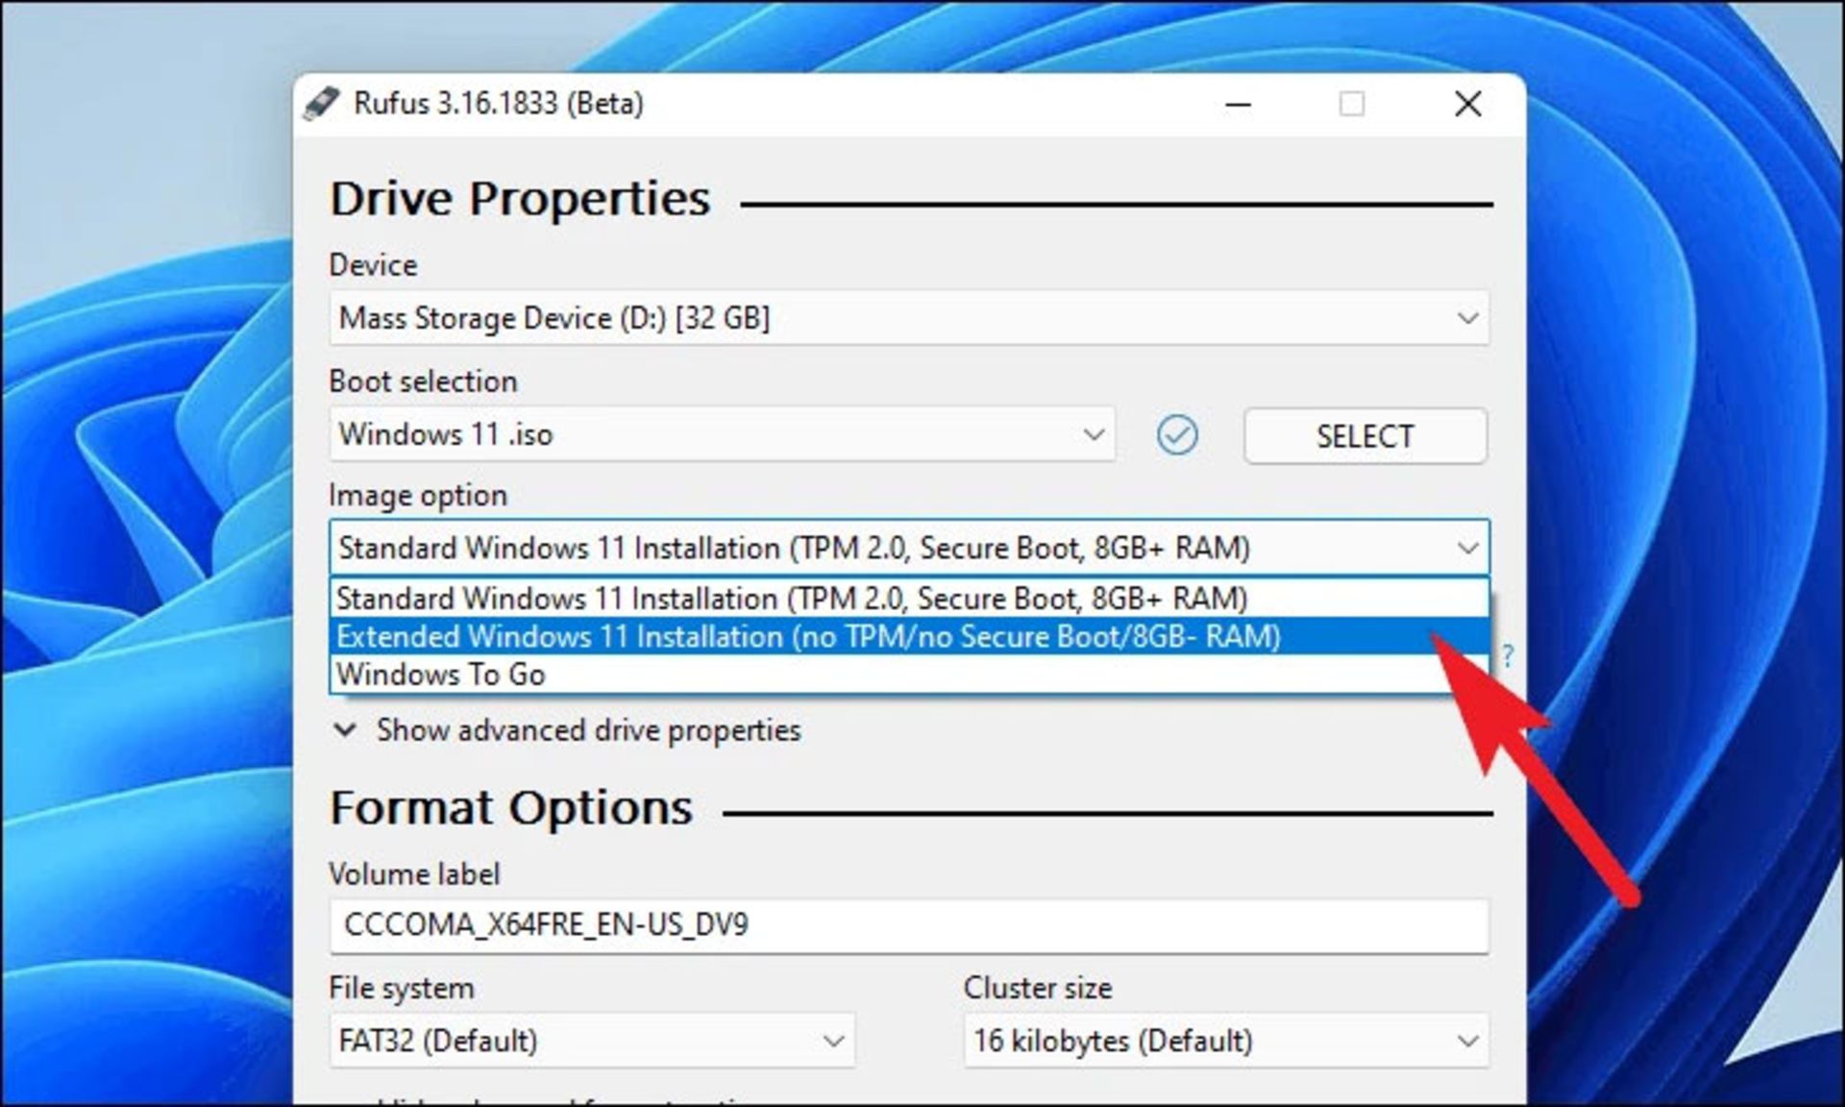Choose Standard Windows 11 Installation list option
The height and width of the screenshot is (1107, 1845).
(x=791, y=599)
